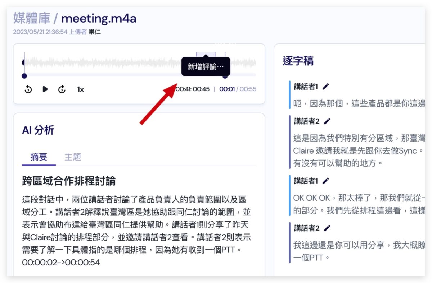Screen dimensions: 432x283
Task: Click the audio waveform display
Action: 140,63
